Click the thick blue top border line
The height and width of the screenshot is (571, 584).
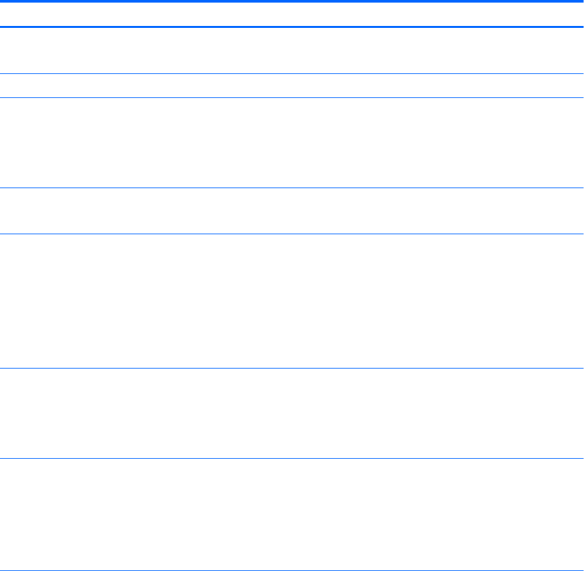pos(292,1)
